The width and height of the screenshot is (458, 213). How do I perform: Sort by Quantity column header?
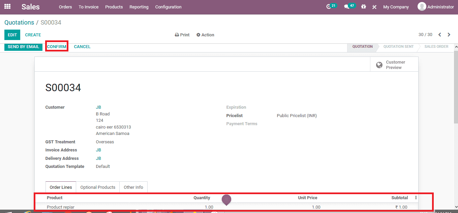(202, 198)
